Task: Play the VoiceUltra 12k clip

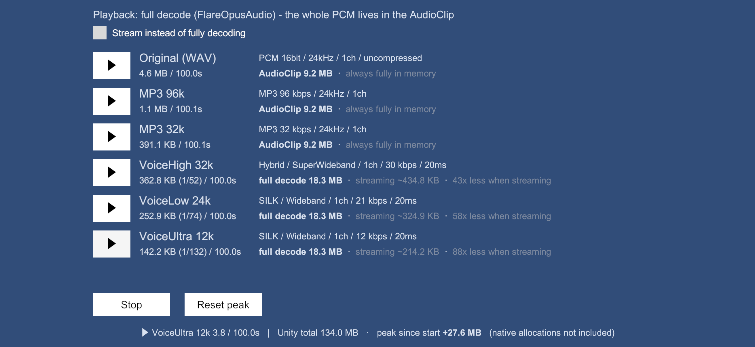Action: (111, 244)
